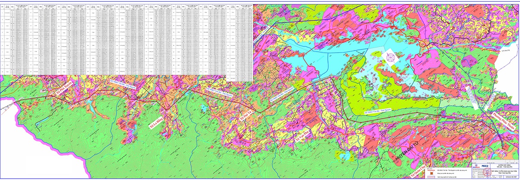This screenshot has height=180, width=520.
Task: Click the pink corridor swatch in legend
Action: click(431, 177)
